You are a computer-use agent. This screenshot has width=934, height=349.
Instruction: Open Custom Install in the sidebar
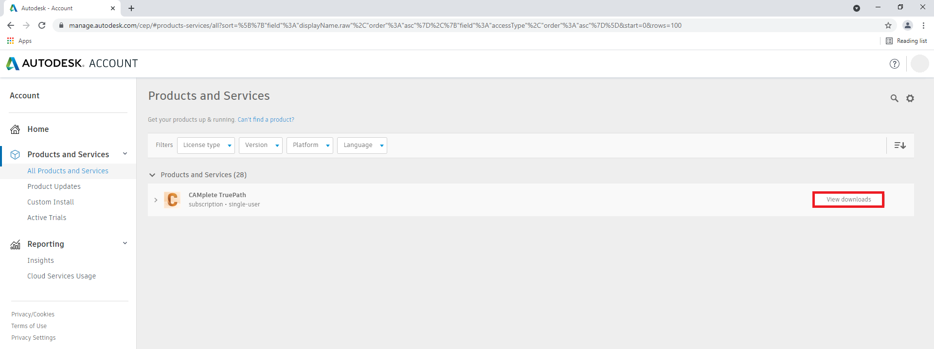click(51, 202)
